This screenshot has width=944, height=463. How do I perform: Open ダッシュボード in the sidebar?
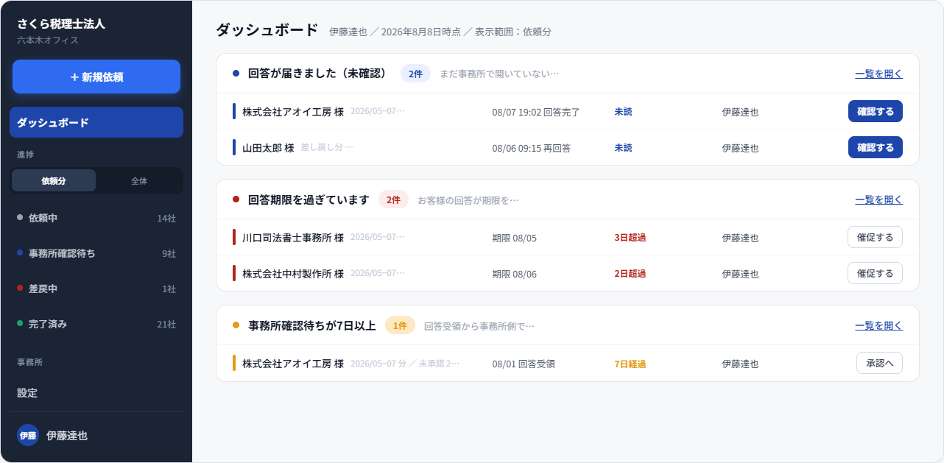click(96, 122)
